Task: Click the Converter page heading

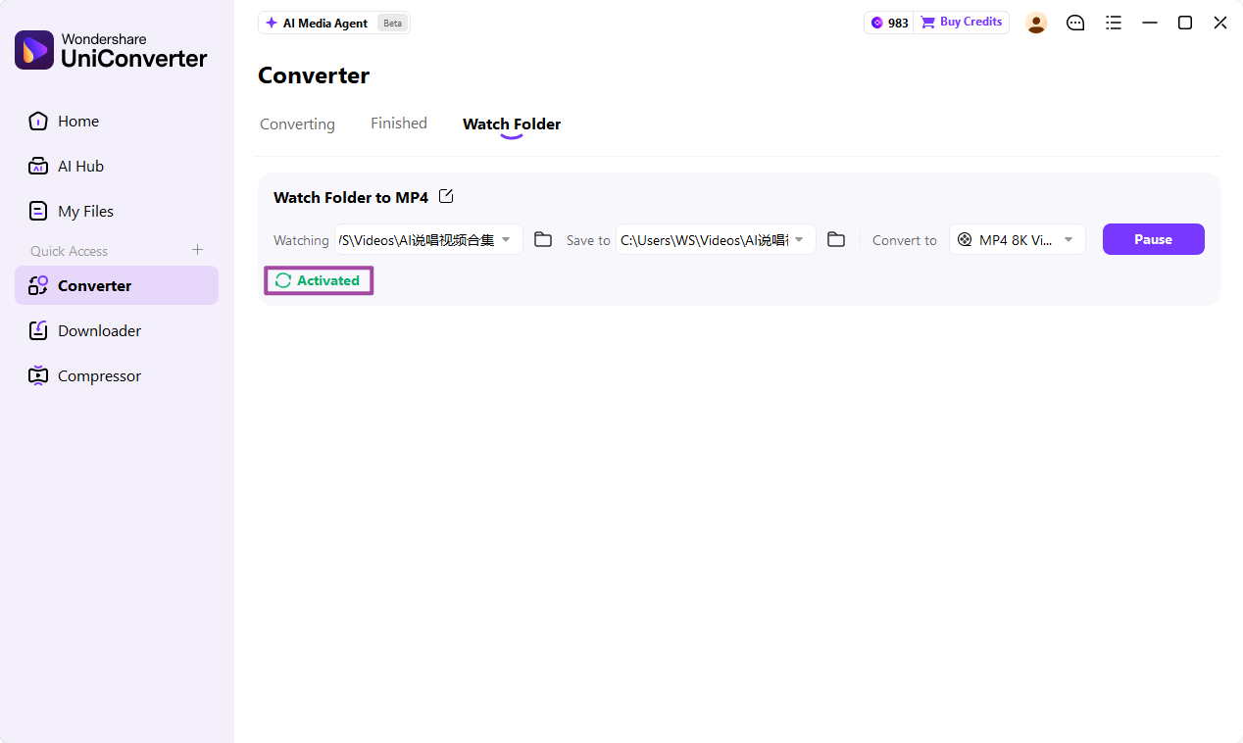Action: [x=314, y=75]
